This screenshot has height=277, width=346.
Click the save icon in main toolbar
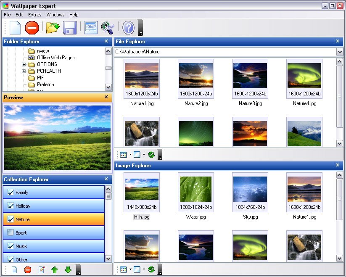pyautogui.click(x=69, y=27)
